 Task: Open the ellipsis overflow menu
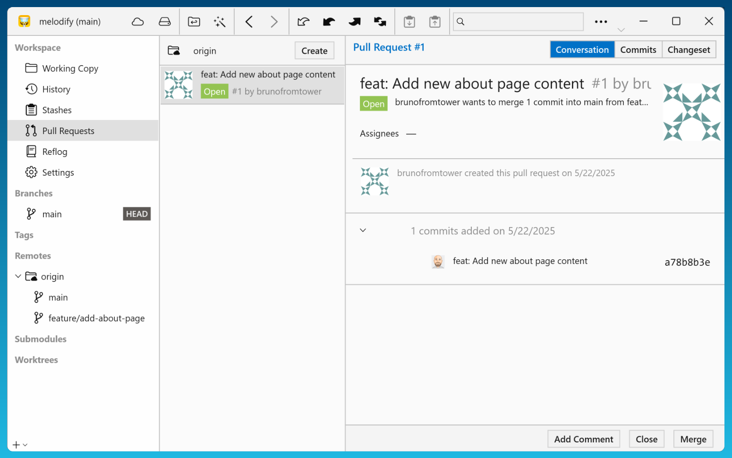tap(600, 21)
